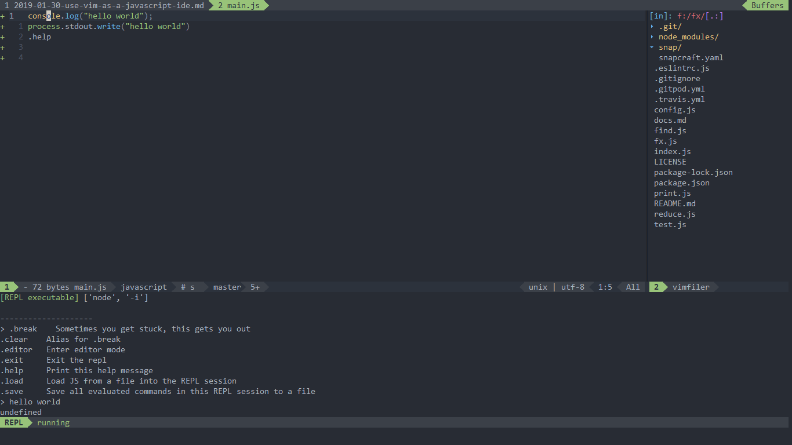Click the git-added plus sign on line 1
The image size is (792, 445).
click(2, 16)
